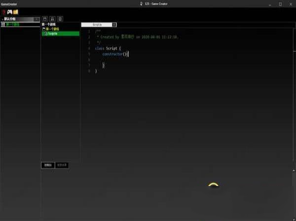Click the save icon above script list
296x221 pixels.
[x=45, y=19]
